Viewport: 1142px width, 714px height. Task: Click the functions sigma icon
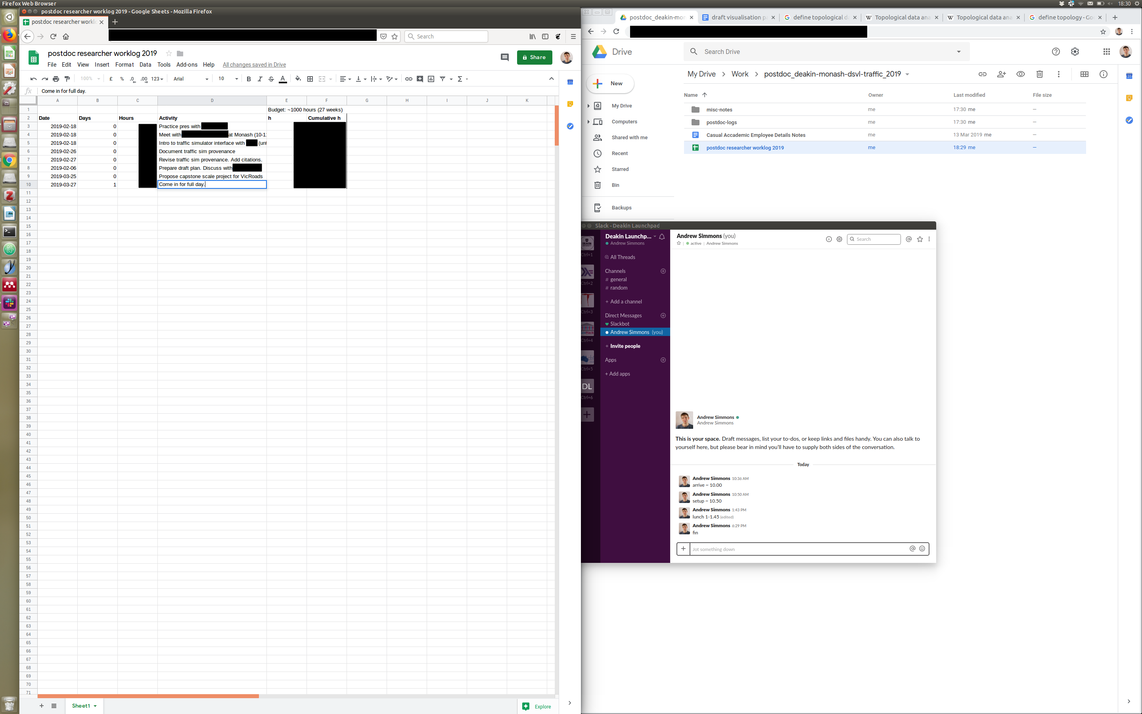pos(460,79)
